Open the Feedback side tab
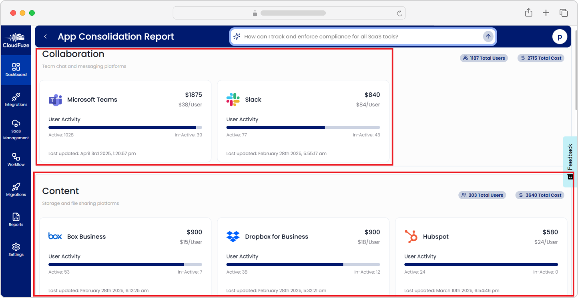 [570, 162]
